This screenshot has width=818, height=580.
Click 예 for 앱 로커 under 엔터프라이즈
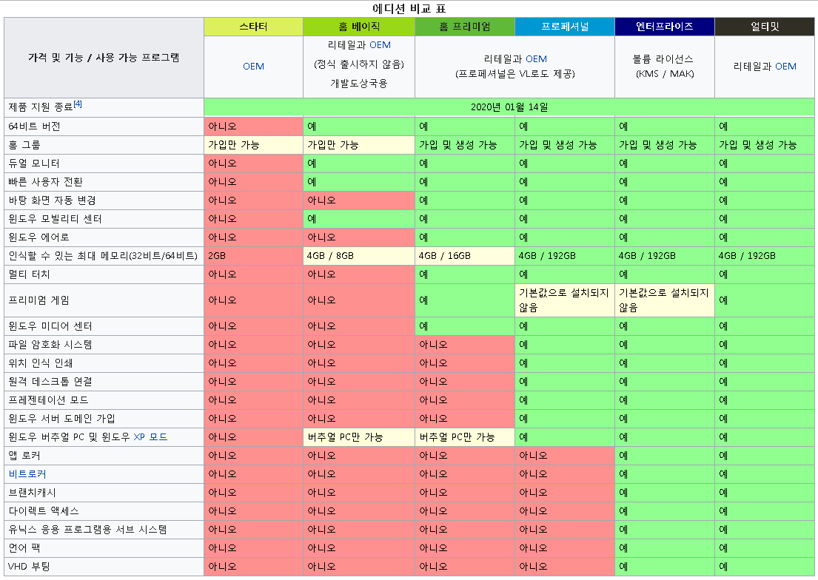point(665,456)
